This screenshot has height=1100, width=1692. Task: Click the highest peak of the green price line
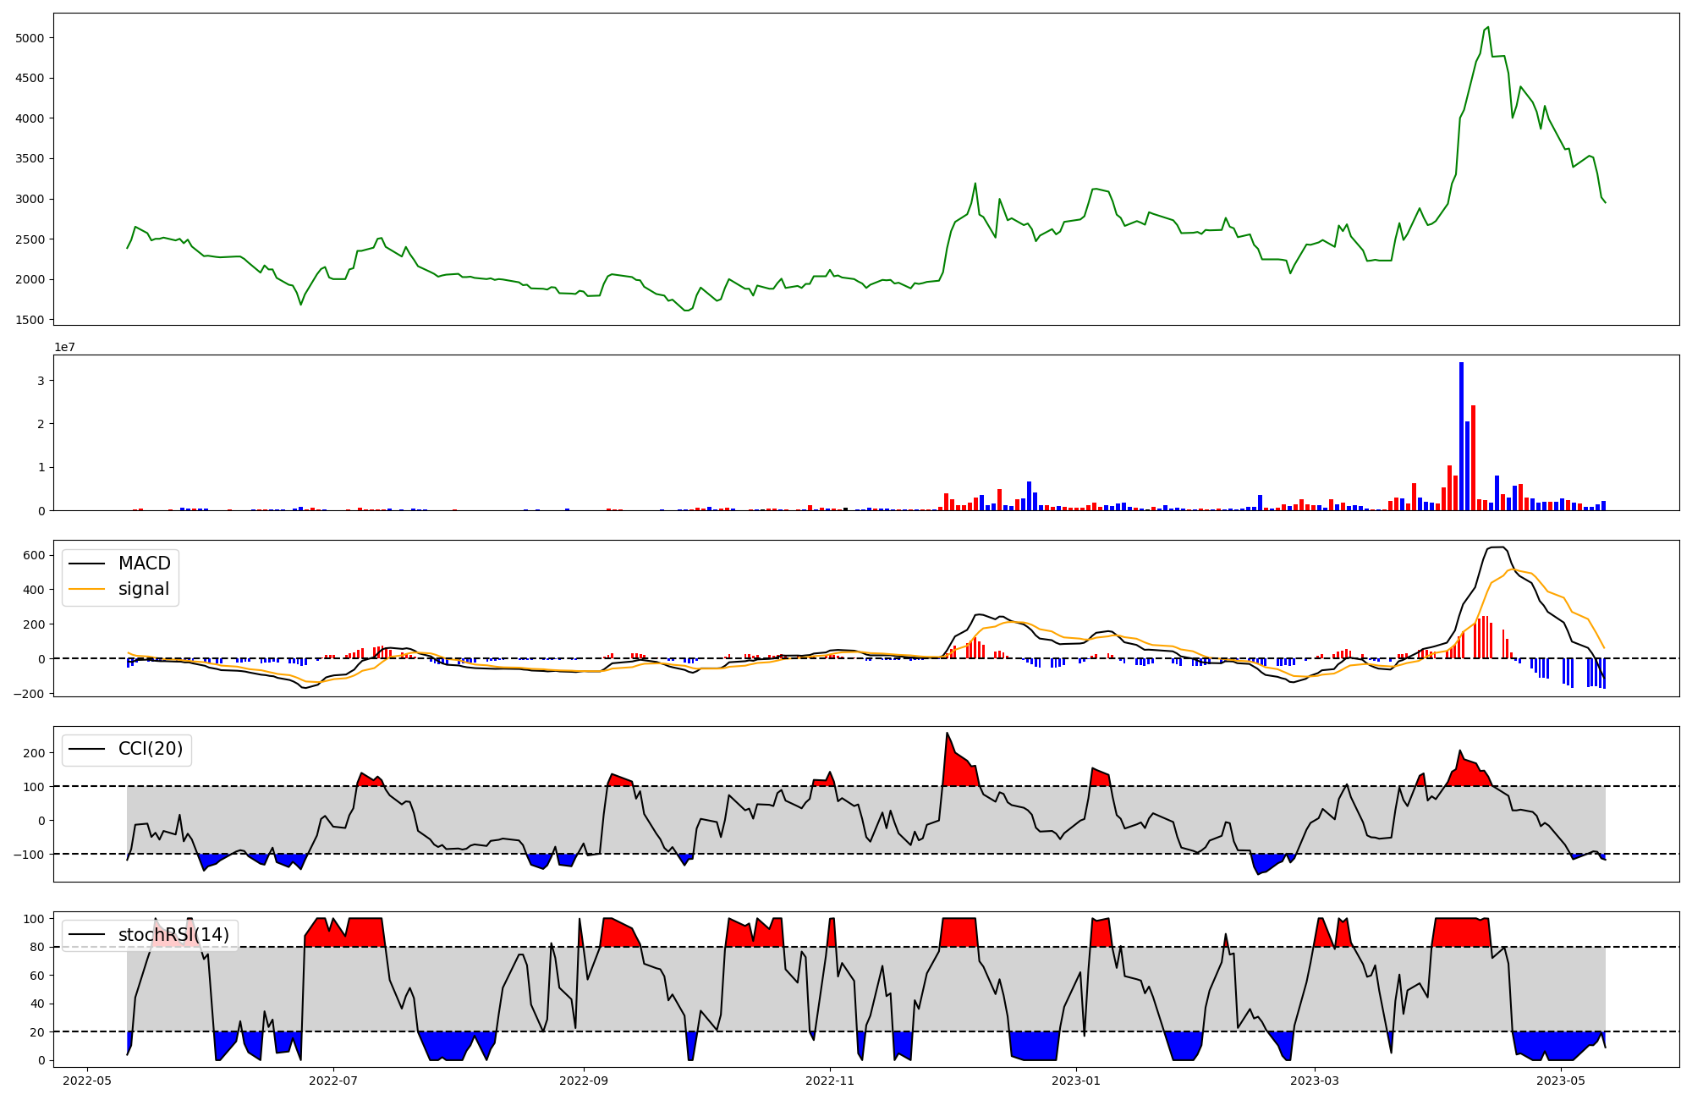[x=1488, y=28]
